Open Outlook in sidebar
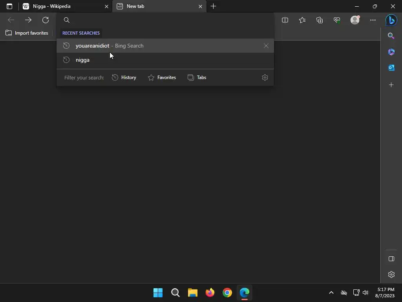This screenshot has width=402, height=302. pyautogui.click(x=391, y=68)
